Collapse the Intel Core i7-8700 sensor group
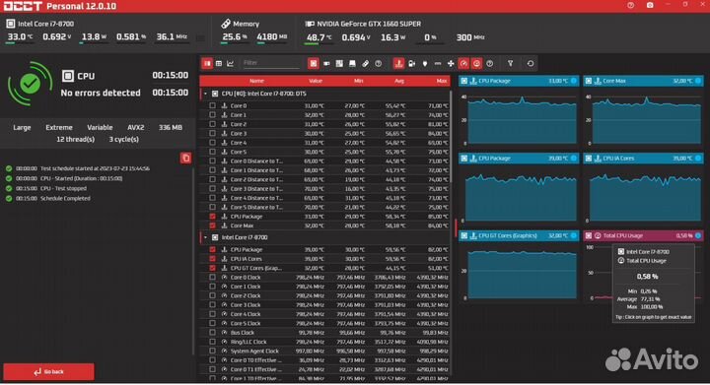 click(x=205, y=237)
